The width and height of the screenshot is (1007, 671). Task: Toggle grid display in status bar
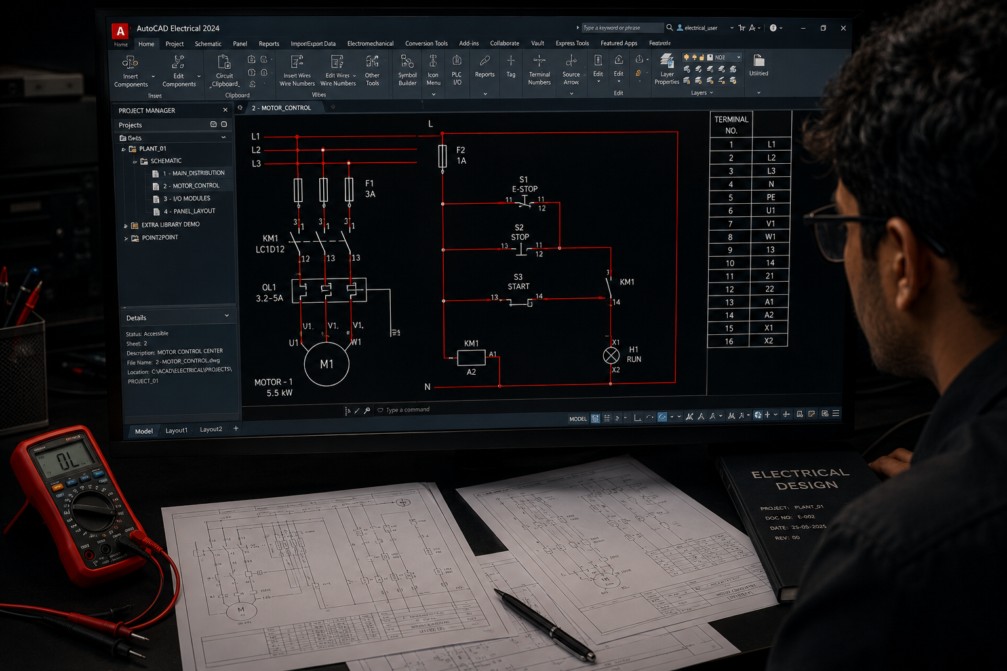tap(595, 418)
